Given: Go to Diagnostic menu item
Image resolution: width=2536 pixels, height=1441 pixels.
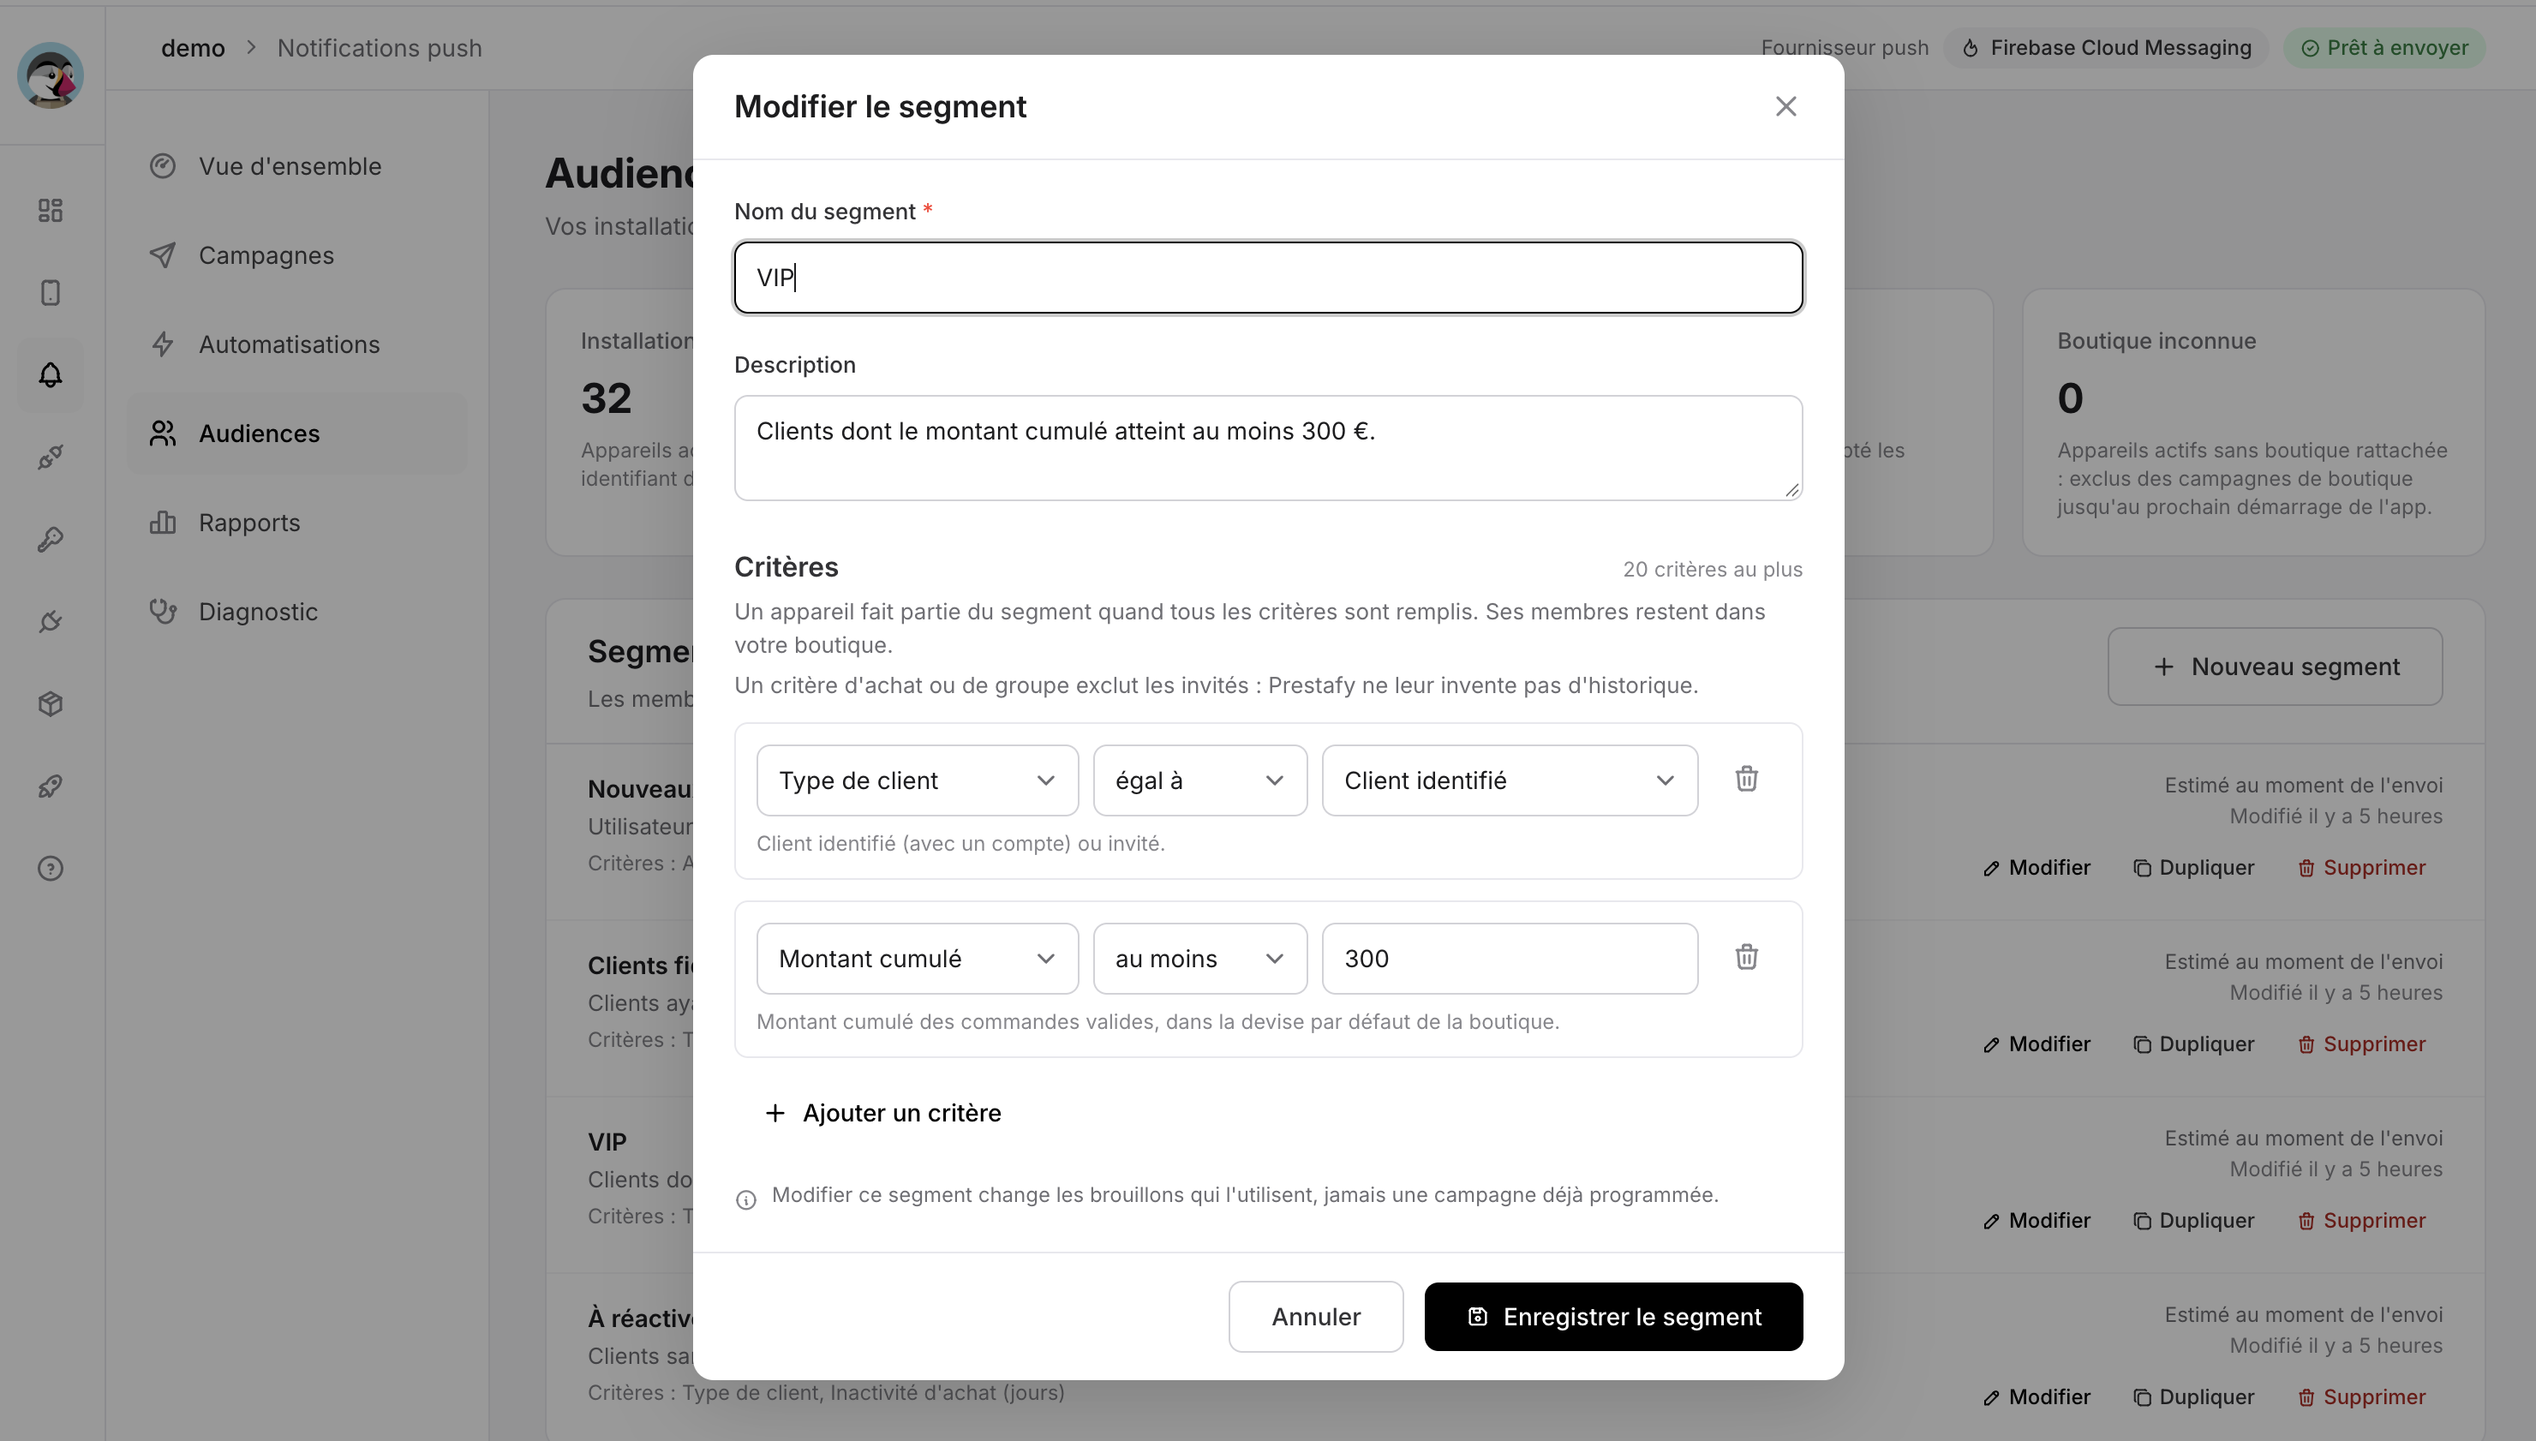Looking at the screenshot, I should pos(296,611).
